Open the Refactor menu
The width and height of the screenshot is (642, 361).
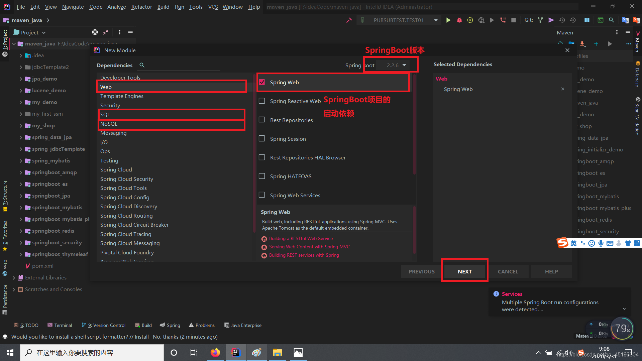click(x=141, y=7)
